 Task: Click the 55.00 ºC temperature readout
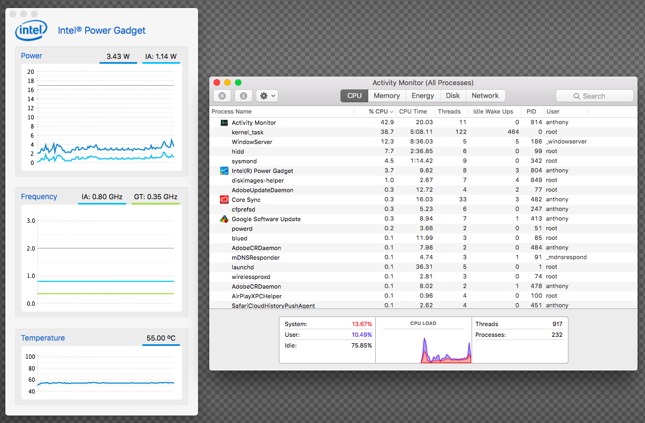161,338
